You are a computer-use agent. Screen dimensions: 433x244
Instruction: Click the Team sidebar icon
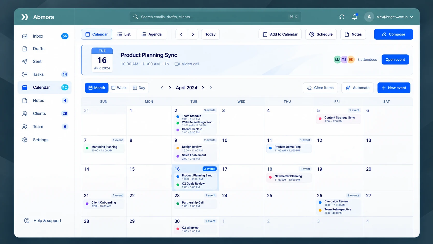[25, 127]
